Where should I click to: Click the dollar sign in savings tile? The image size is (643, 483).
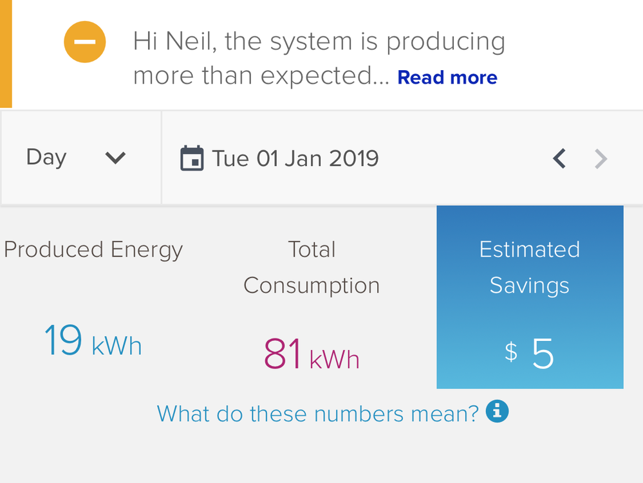(510, 352)
